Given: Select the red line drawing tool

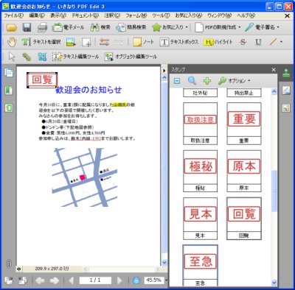Looking at the screenshot, I should (273, 42).
